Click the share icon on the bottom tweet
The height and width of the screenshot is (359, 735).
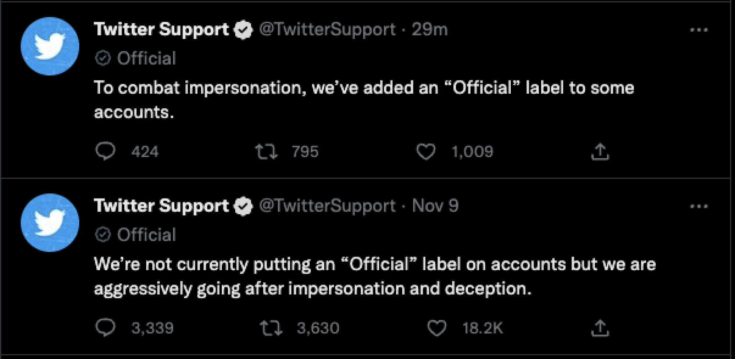(601, 327)
